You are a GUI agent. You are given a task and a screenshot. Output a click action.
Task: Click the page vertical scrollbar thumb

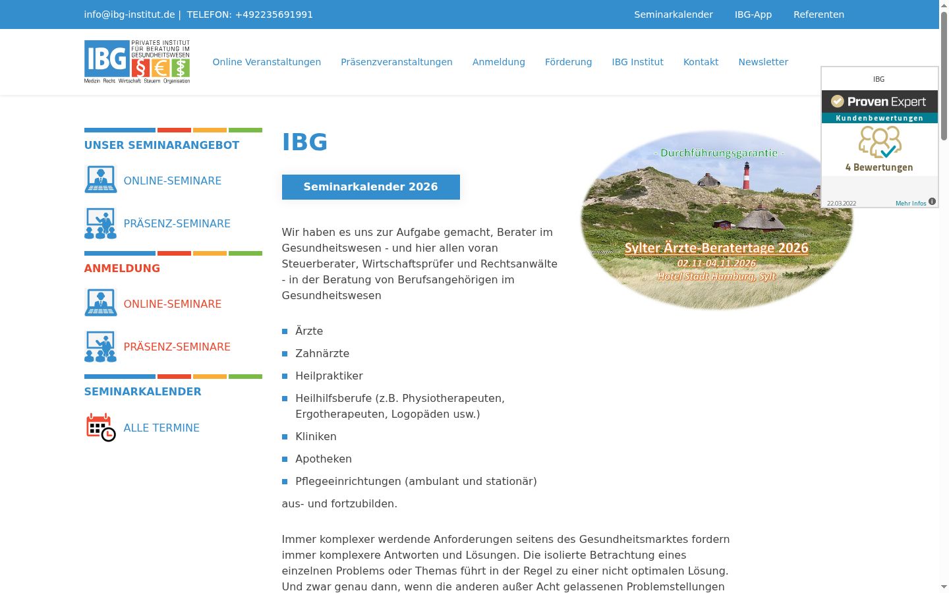tap(944, 76)
